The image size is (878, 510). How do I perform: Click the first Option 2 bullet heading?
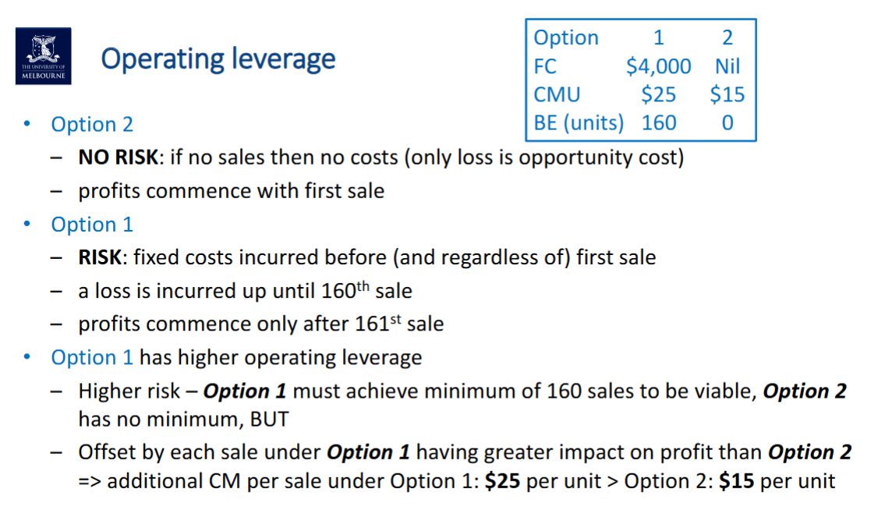(x=92, y=125)
